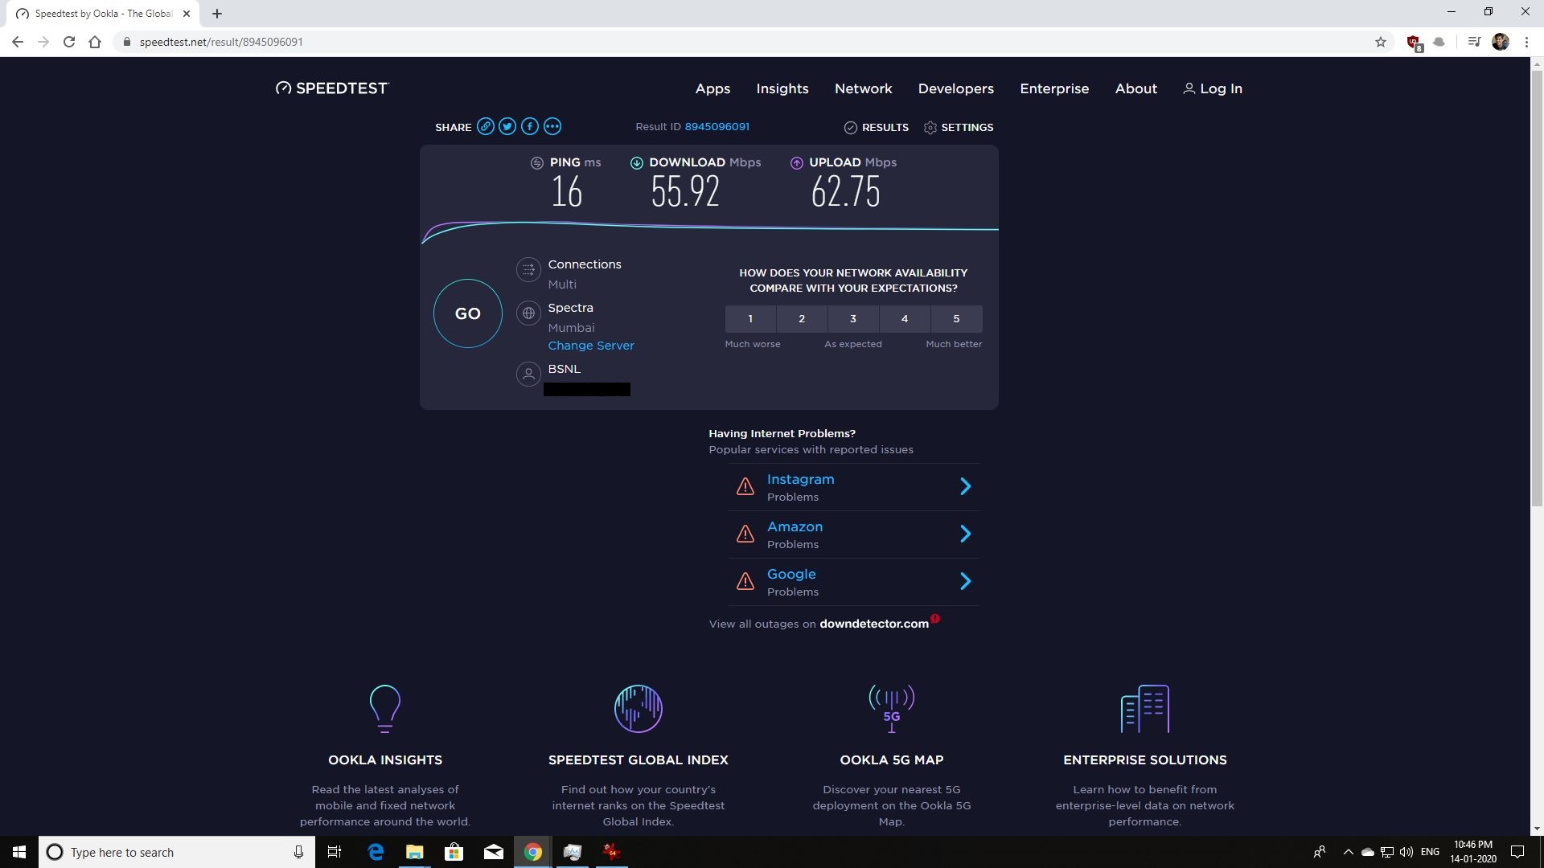Expand the Google problems arrow
This screenshot has height=868, width=1544.
pos(965,581)
